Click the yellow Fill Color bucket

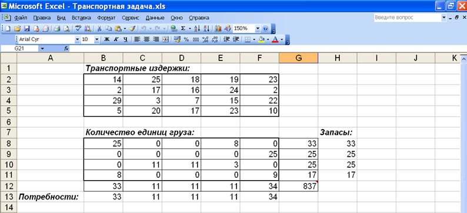pos(261,39)
